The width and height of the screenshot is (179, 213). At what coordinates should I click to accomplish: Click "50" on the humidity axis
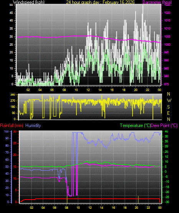(7, 167)
